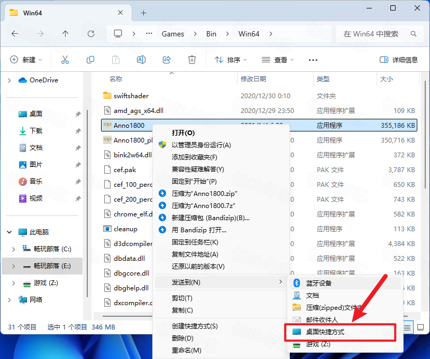Click the Anno1800 application icon

click(x=107, y=125)
